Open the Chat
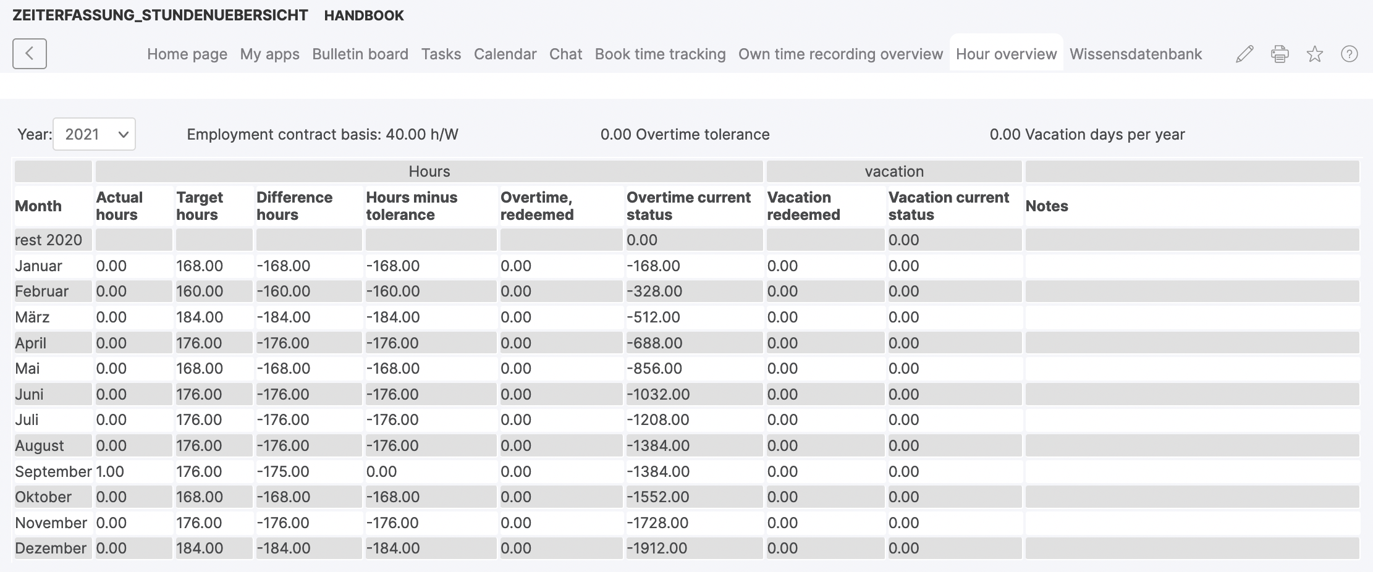The image size is (1373, 572). coord(565,54)
